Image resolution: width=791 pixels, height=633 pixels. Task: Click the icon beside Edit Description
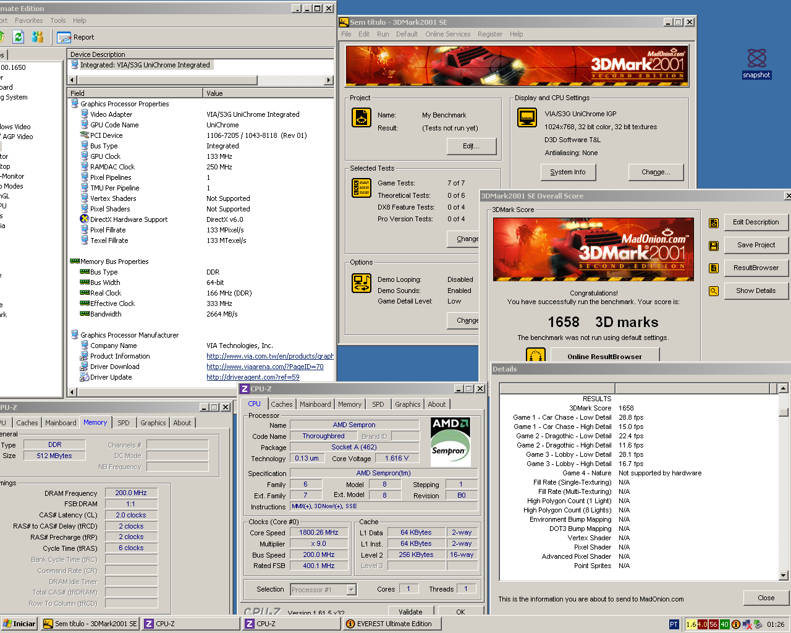pyautogui.click(x=714, y=223)
